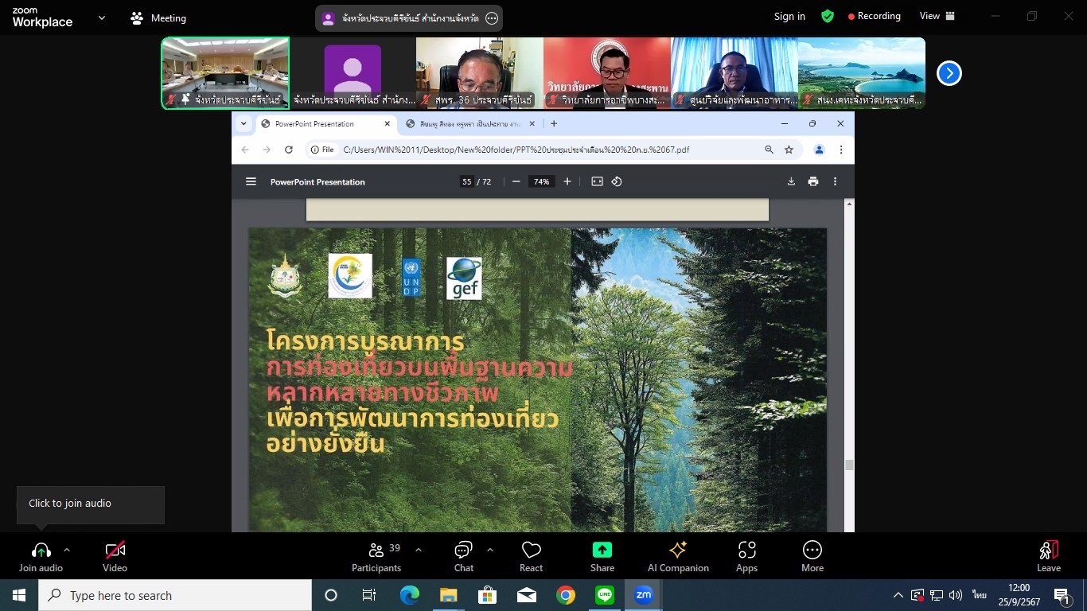Viewport: 1087px width, 611px height.
Task: Open the Chat panel
Action: [463, 556]
